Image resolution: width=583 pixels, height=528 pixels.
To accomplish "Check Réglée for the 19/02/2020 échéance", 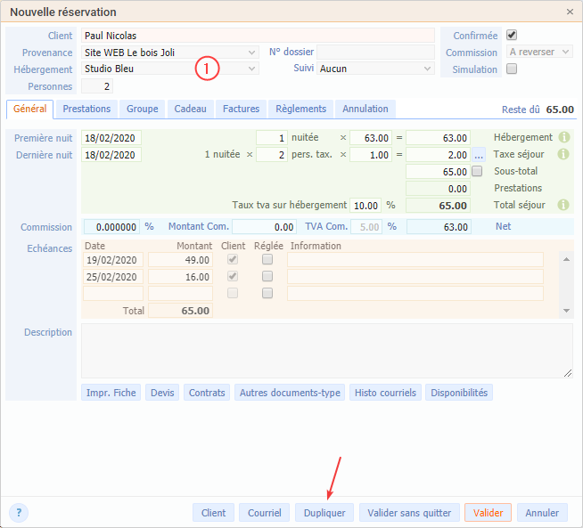I will pyautogui.click(x=267, y=260).
